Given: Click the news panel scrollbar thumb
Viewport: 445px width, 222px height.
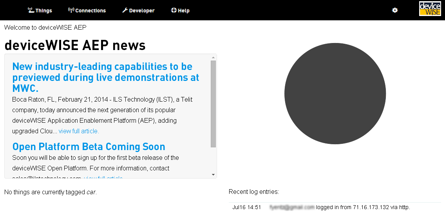Looking at the screenshot, I should coord(213,104).
